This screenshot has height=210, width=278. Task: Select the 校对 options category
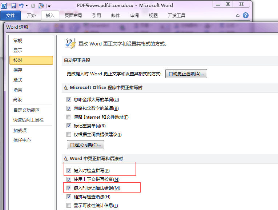coord(31,60)
